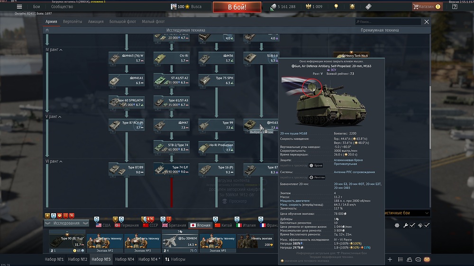Switch to the Малый флот tab

153,21
